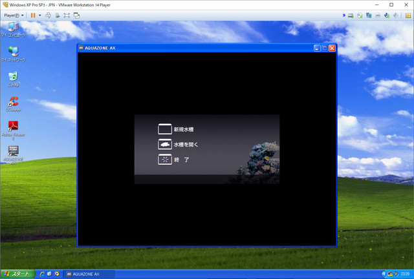Click the system tray clock

point(405,274)
